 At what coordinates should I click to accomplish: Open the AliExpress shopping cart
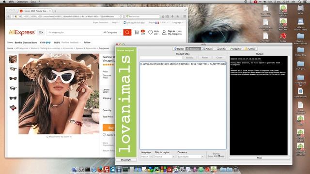[139, 32]
